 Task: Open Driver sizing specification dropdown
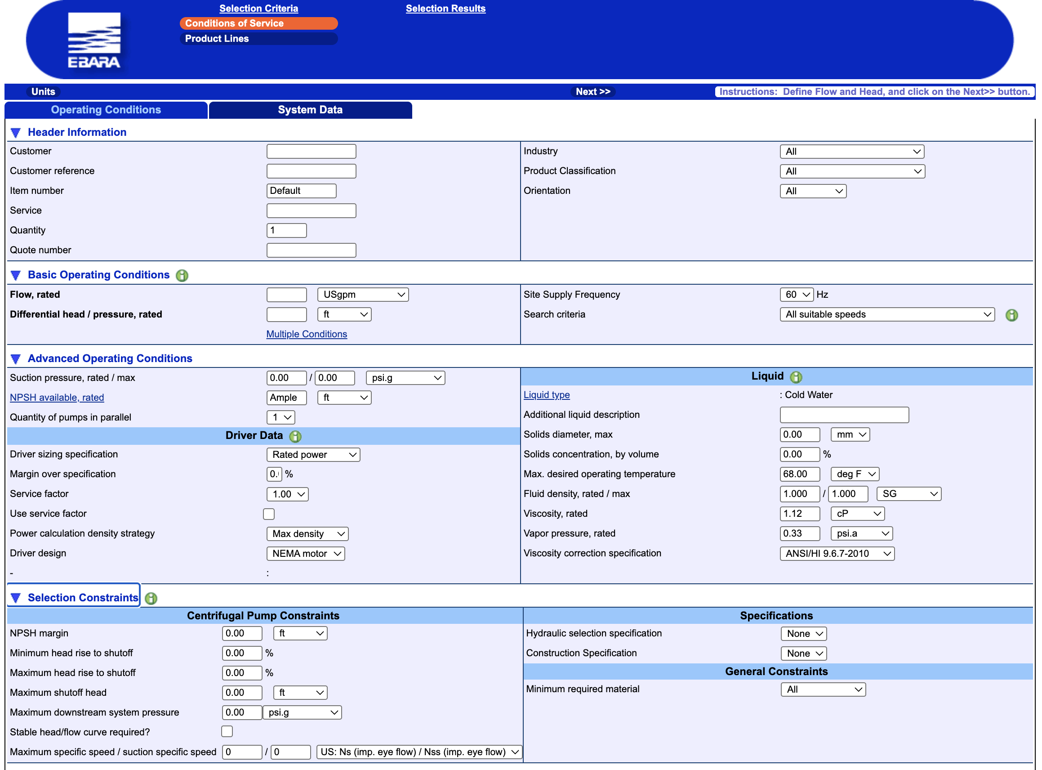[x=313, y=455]
